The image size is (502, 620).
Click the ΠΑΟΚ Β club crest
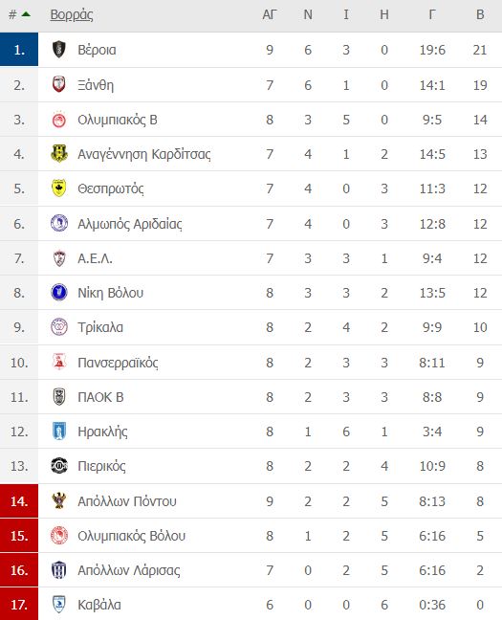pos(59,397)
